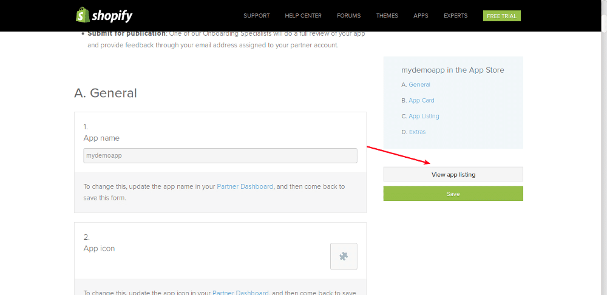Click the Shopify logo
This screenshot has width=607, height=295.
(104, 16)
